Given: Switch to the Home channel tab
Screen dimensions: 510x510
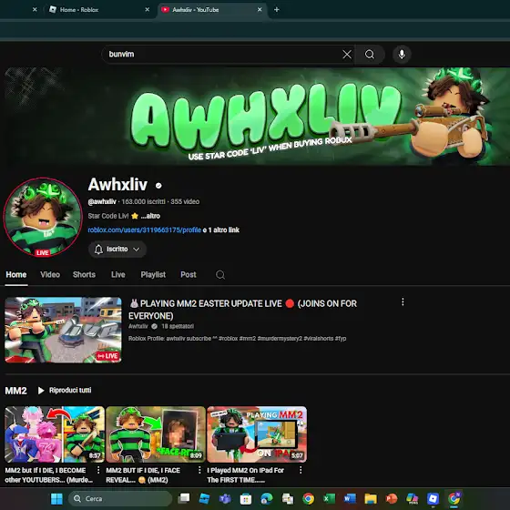Looking at the screenshot, I should [16, 275].
